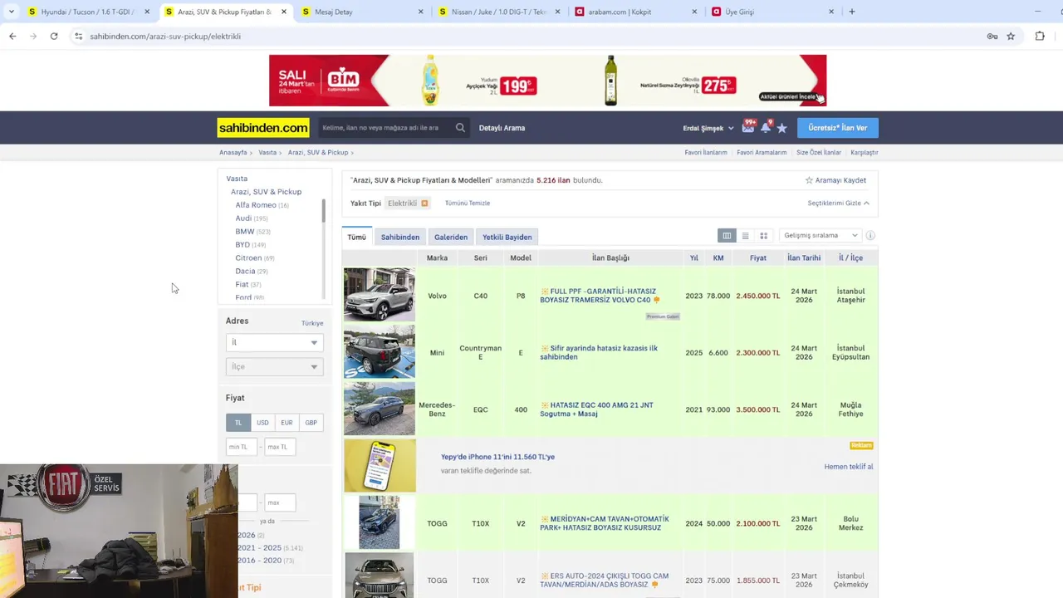
Task: Open favorites star icon in header
Action: click(781, 128)
